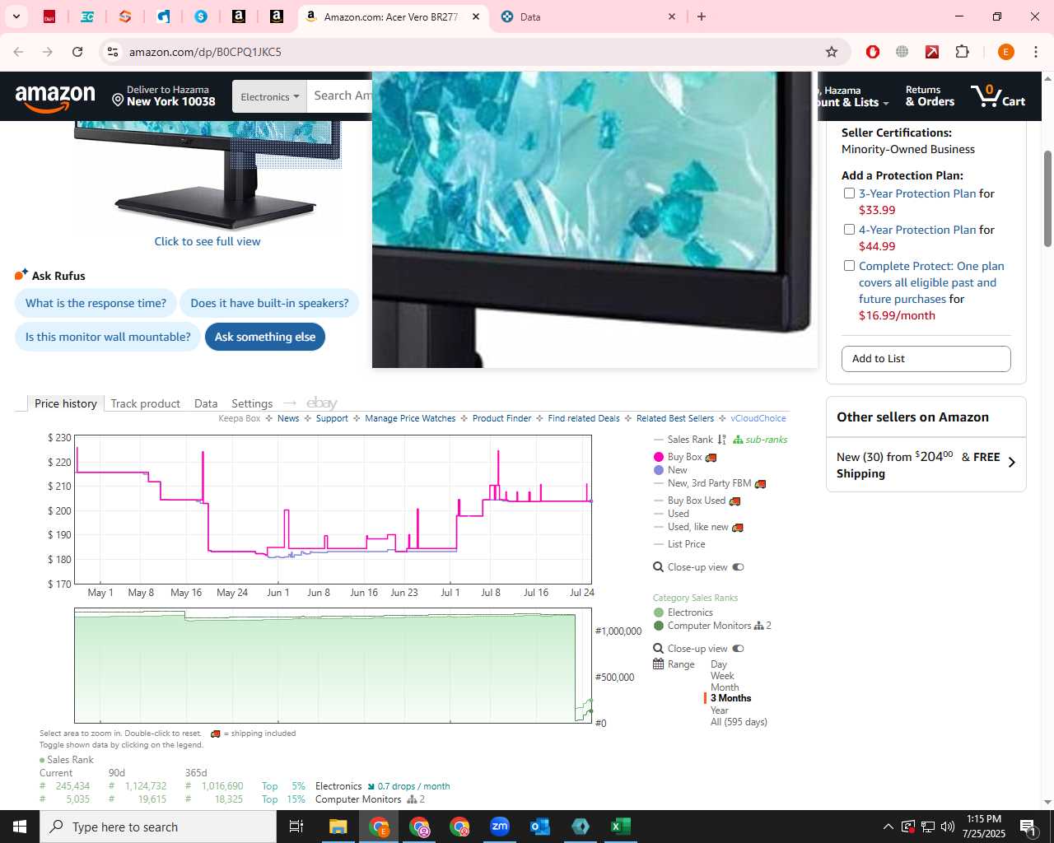Click the Range calendar icon
The height and width of the screenshot is (843, 1054).
pyautogui.click(x=658, y=664)
